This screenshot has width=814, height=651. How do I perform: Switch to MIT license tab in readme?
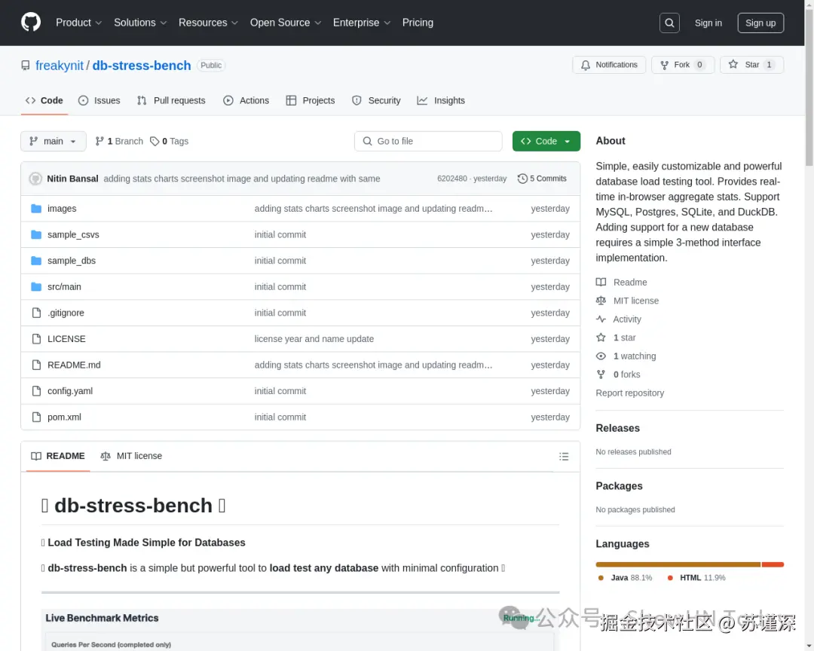click(x=131, y=456)
